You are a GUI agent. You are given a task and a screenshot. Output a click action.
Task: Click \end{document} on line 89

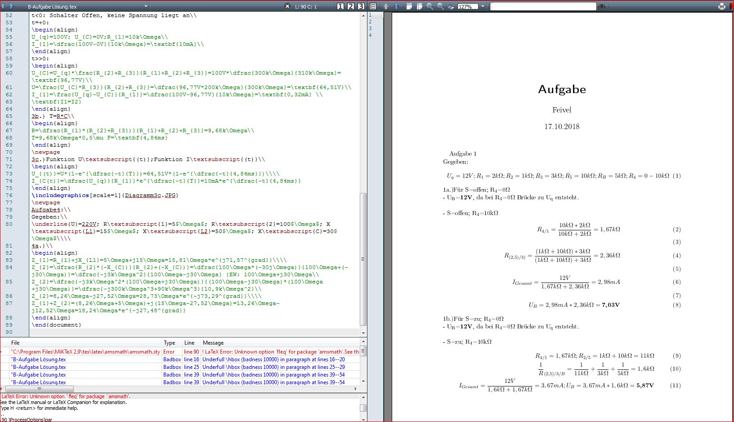point(56,325)
